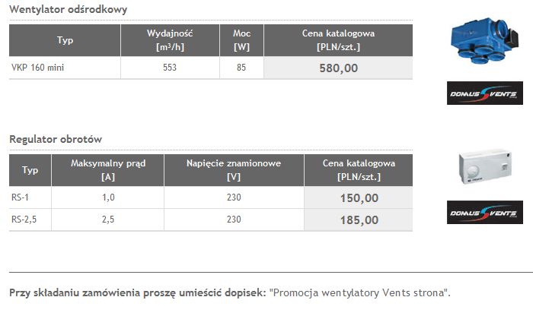Screen dimensions: 533x316
Task: Click the Moc [W] column header
Action: coord(241,40)
